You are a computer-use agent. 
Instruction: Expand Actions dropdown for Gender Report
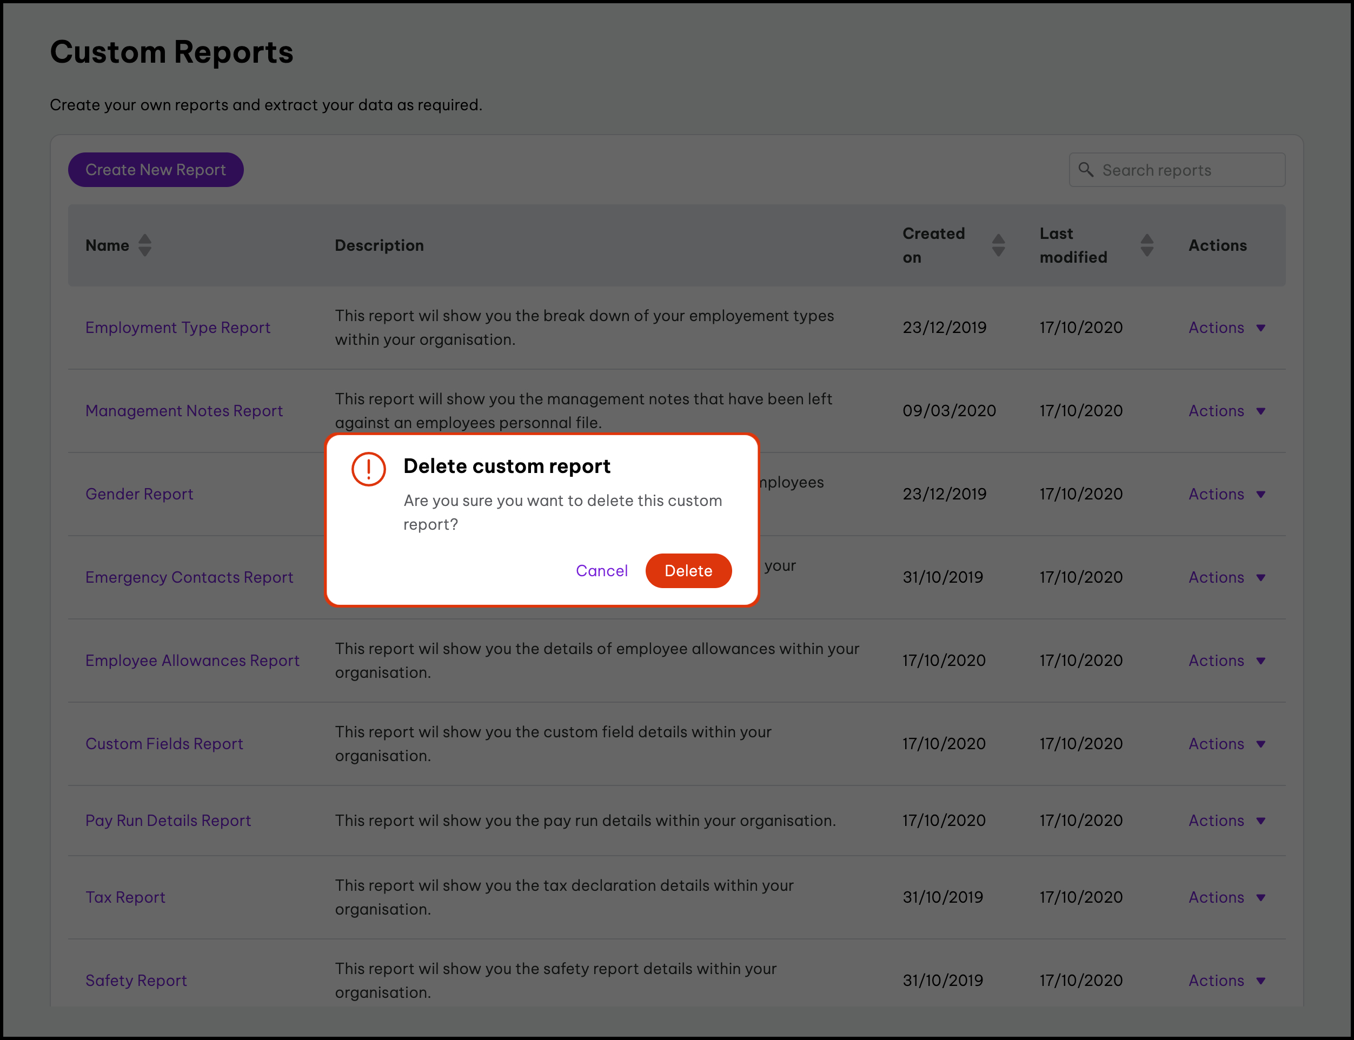tap(1226, 494)
